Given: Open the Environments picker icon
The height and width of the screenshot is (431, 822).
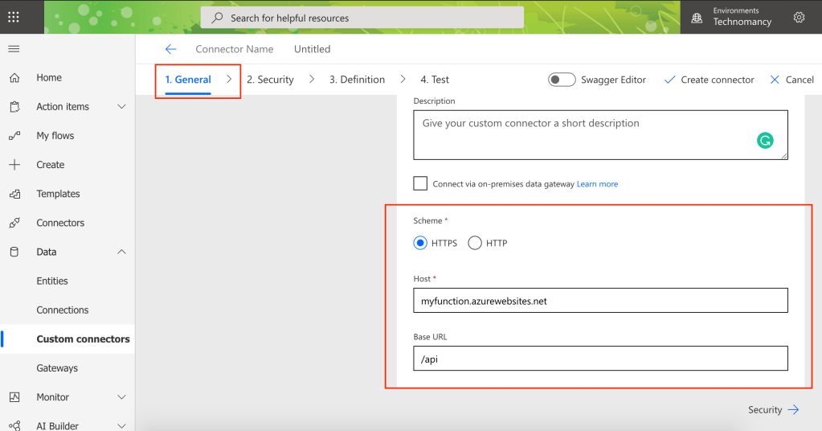Looking at the screenshot, I should 697,17.
